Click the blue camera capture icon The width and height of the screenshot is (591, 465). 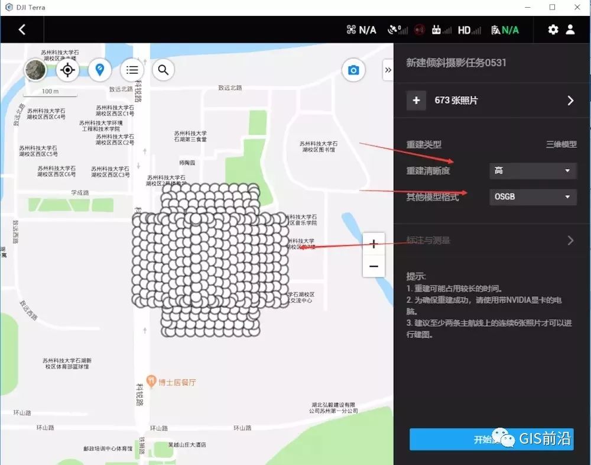(353, 69)
